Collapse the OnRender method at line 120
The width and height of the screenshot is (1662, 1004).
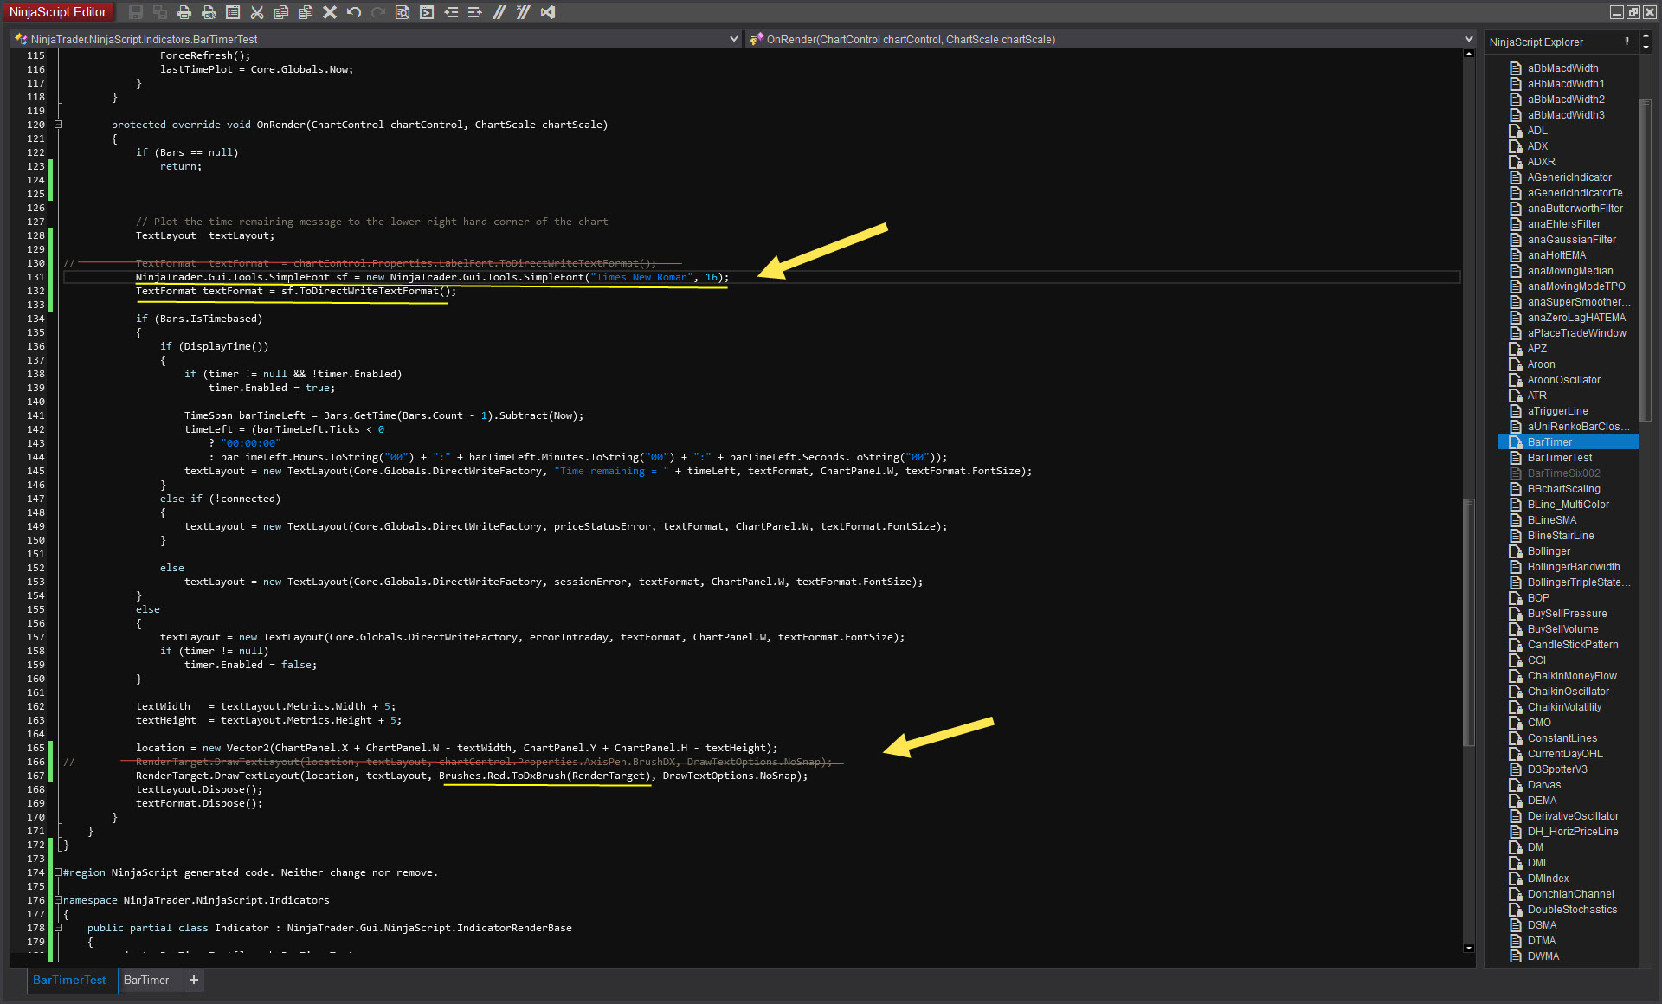(59, 125)
